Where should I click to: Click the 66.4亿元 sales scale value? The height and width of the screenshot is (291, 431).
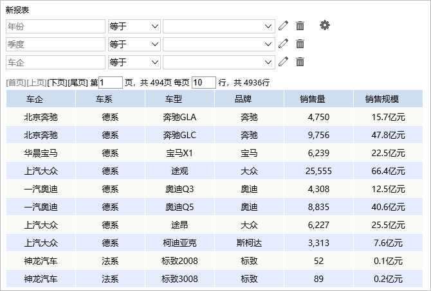click(388, 171)
